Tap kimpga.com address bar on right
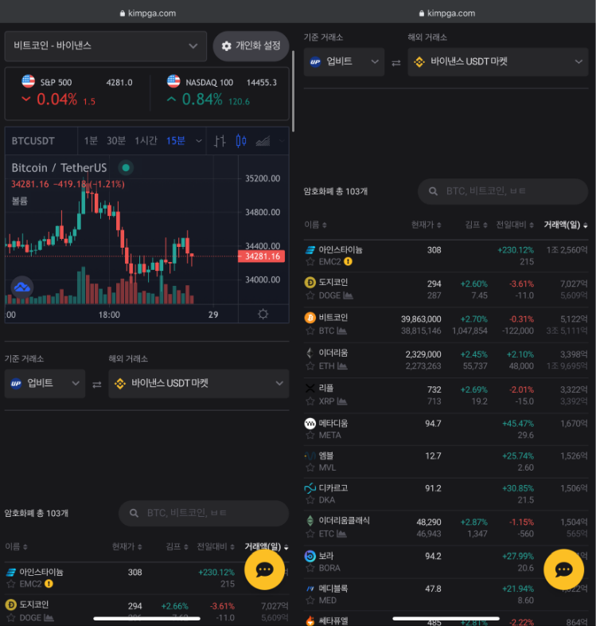 point(447,14)
